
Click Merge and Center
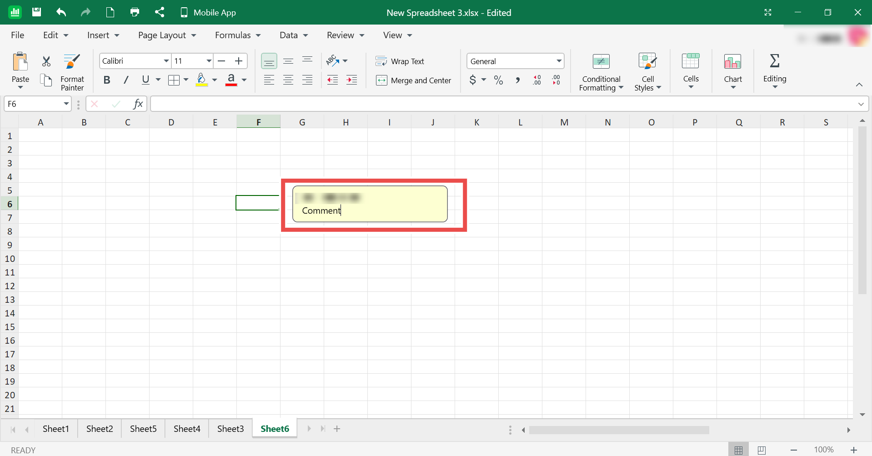[414, 80]
